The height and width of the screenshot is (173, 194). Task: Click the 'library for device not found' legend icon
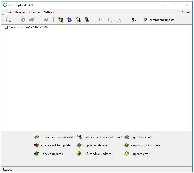click(79, 137)
